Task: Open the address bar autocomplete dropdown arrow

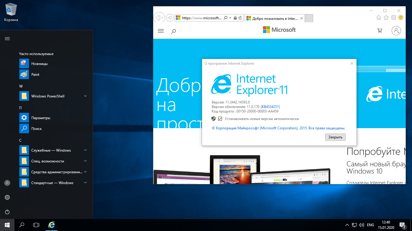Action: (230, 18)
